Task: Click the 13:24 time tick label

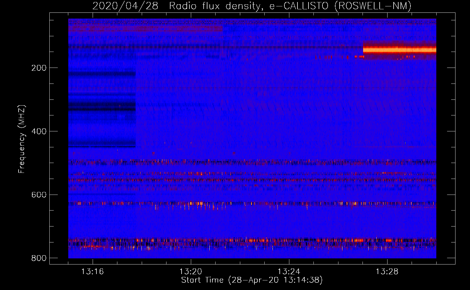Action: tap(289, 272)
